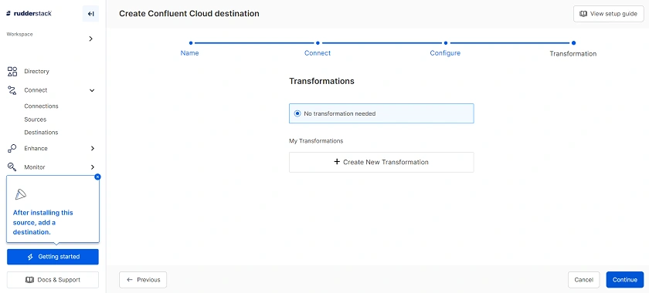Select the Transformation step
649x293 pixels.
coord(573,54)
